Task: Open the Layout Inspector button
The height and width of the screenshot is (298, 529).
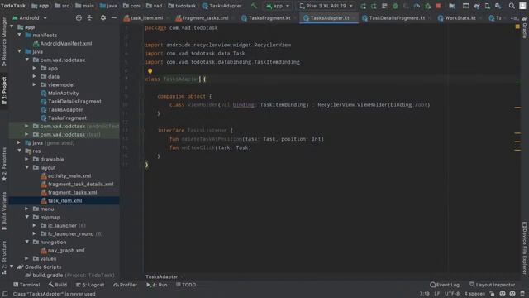Action: 493,285
